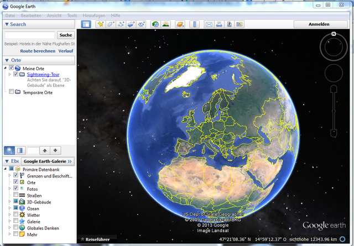The height and width of the screenshot is (246, 354).
Task: Open the Ansicht menu
Action: (54, 15)
